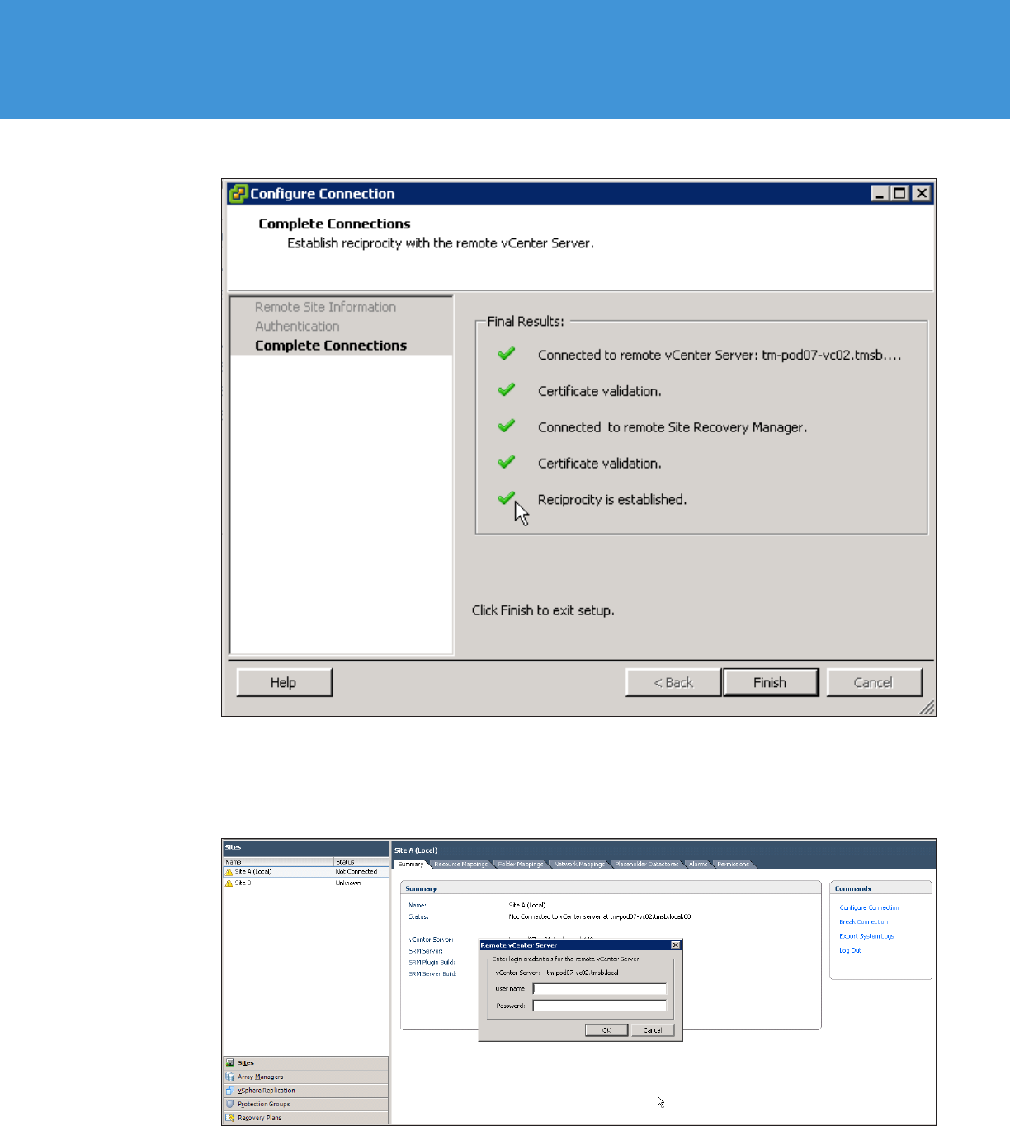Switch to the Resource Mappings tab

[x=460, y=865]
